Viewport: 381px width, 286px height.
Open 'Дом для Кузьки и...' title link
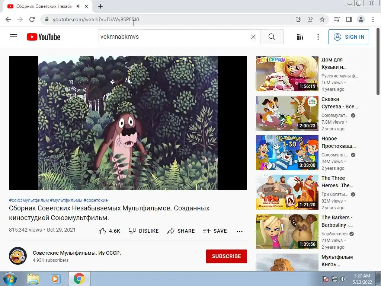(x=334, y=63)
